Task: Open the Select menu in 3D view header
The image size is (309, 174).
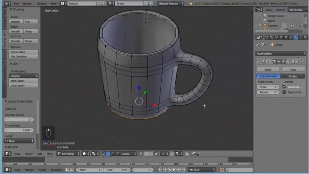Action: click(x=29, y=154)
